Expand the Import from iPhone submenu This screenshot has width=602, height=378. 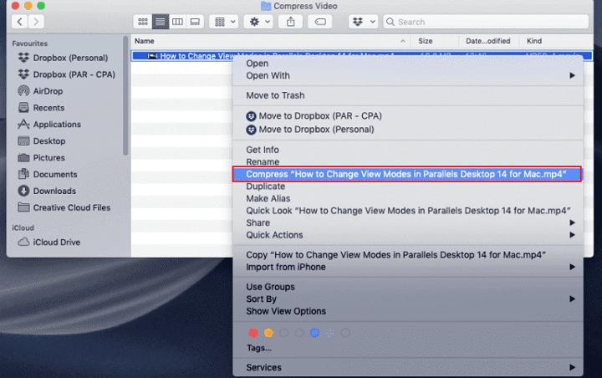[x=408, y=267]
